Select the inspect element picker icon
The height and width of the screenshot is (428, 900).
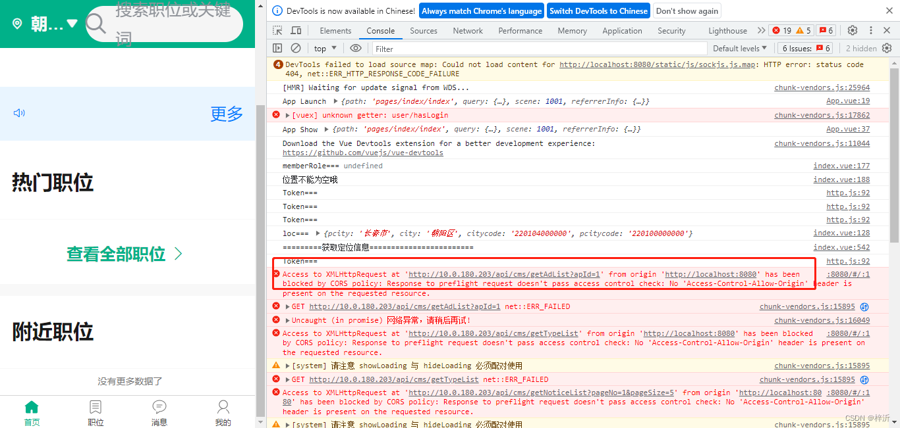[277, 31]
